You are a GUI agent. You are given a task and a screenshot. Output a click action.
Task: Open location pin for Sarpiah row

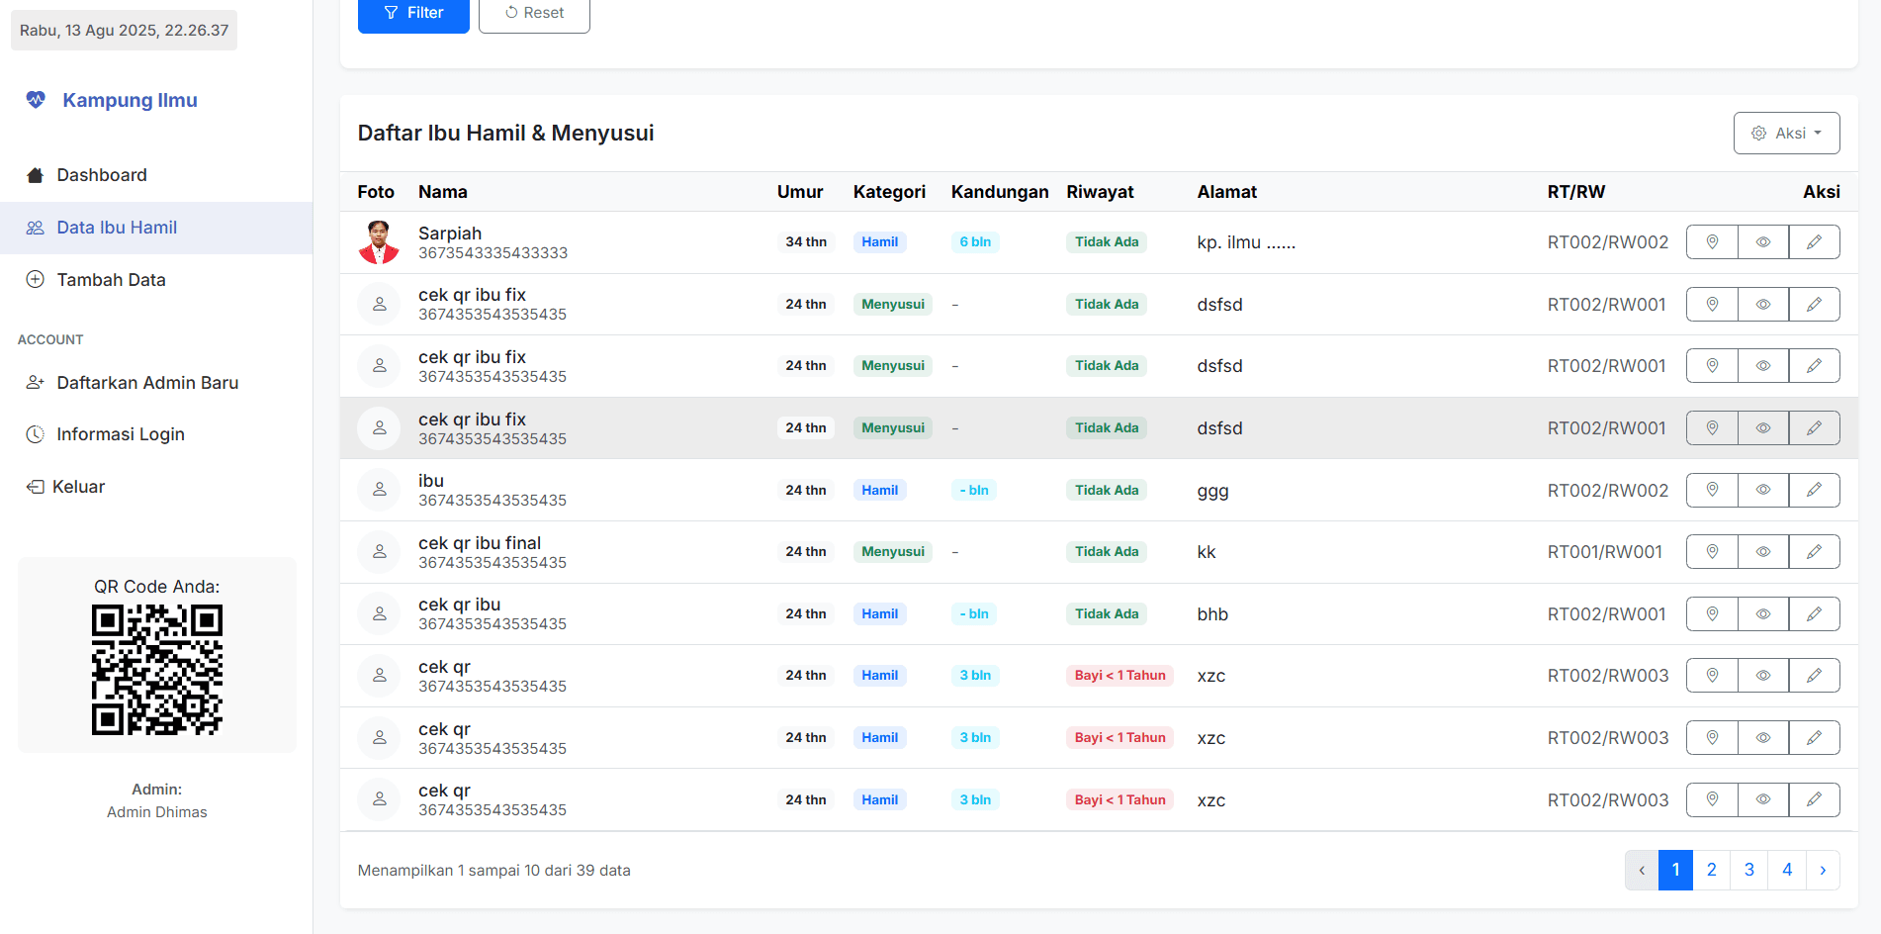coord(1712,242)
